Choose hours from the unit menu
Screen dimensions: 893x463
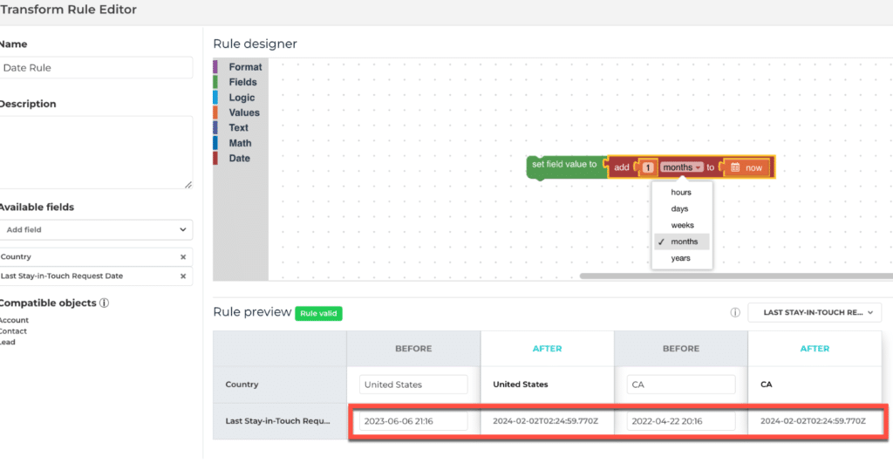pyautogui.click(x=681, y=192)
